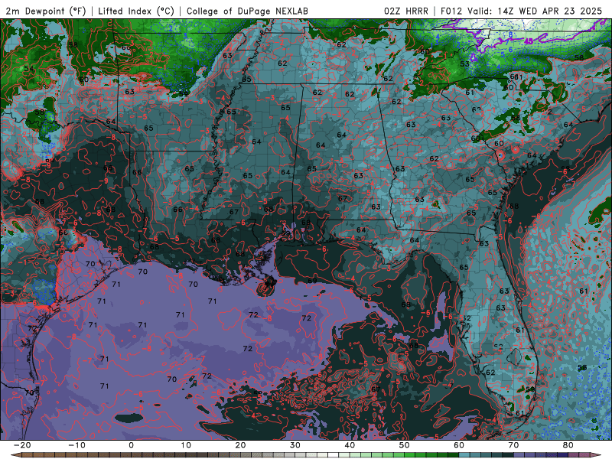Viewport: 612px width, 459px height.
Task: Click the '2m Dewpoint (°F)' title text
Action: click(x=45, y=11)
